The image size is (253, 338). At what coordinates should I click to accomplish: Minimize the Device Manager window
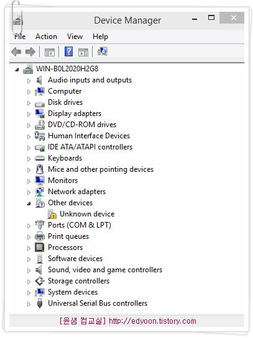(x=195, y=19)
